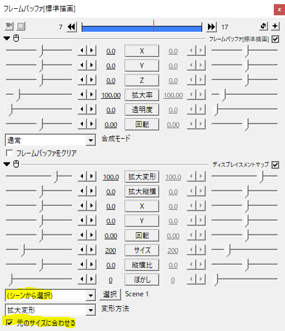Click the 拡大率 parameter button
The width and height of the screenshot is (285, 331).
tap(142, 95)
